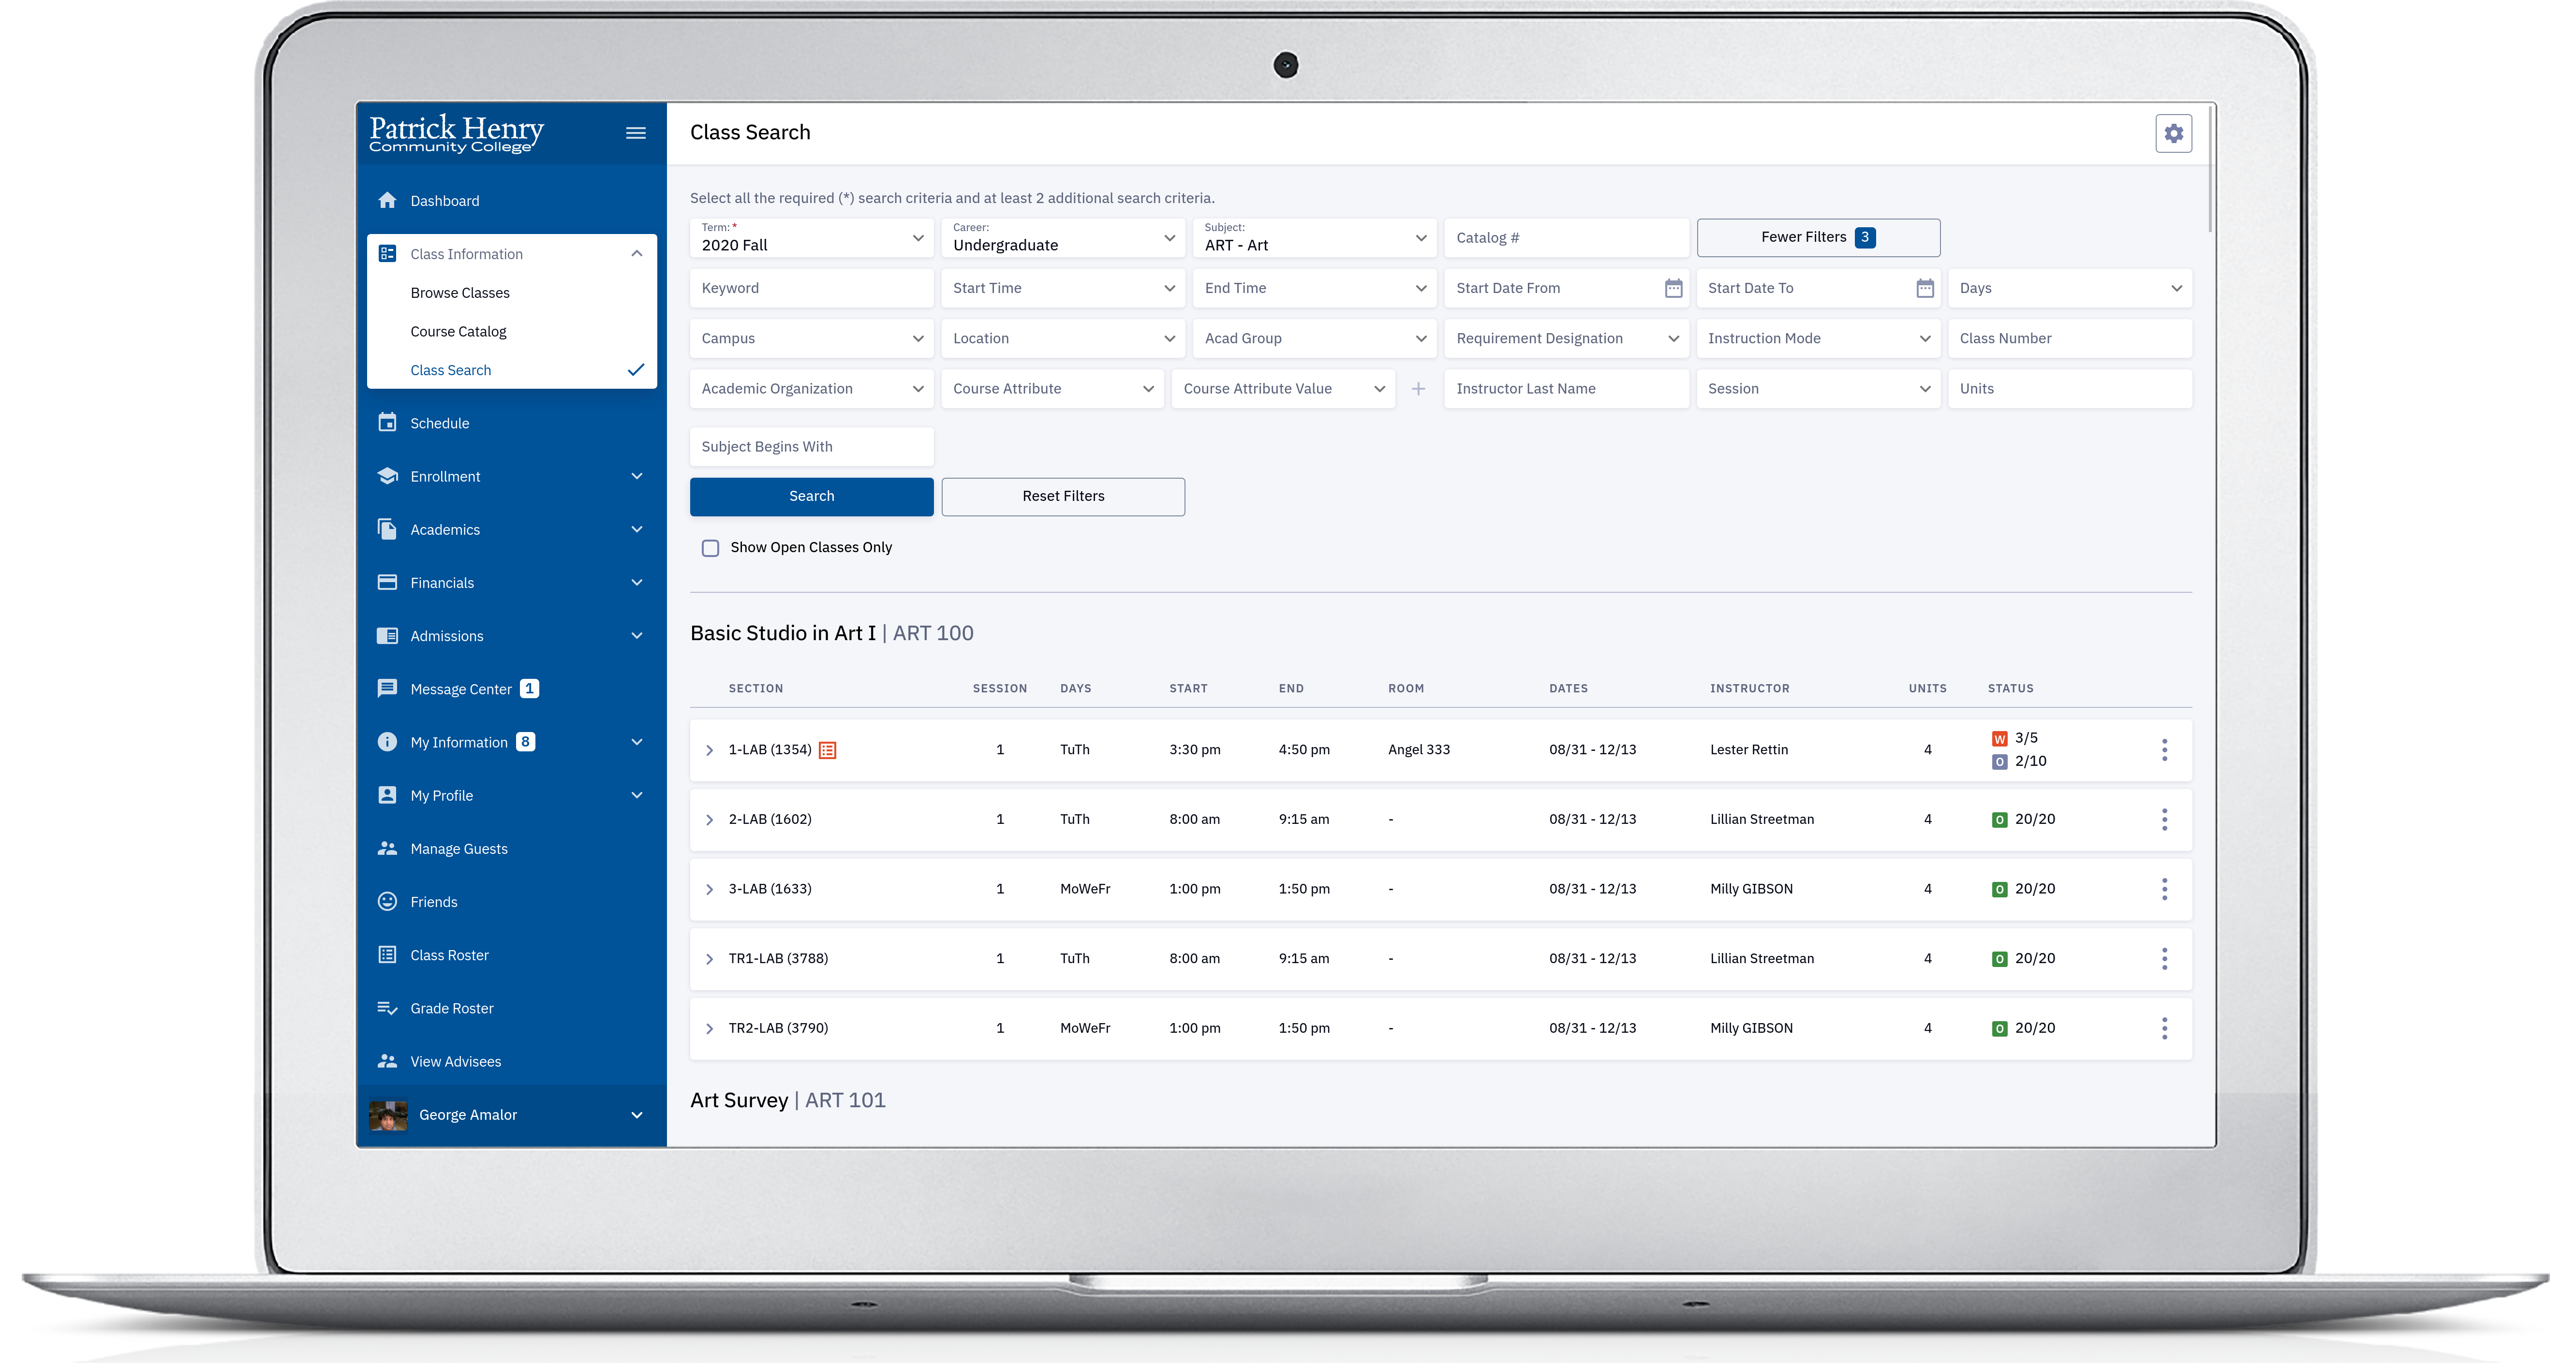The image size is (2576, 1363).
Task: Click the Patrick Henry Community College logo
Action: (456, 133)
